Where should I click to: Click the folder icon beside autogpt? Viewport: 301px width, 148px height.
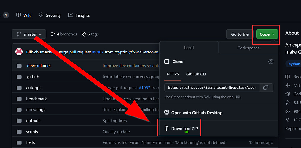click(19, 88)
